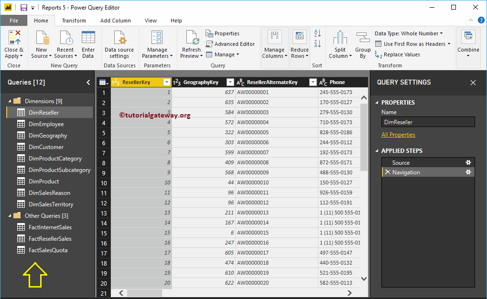Image resolution: width=487 pixels, height=299 pixels.
Task: Click the row selection header corner
Action: click(102, 82)
